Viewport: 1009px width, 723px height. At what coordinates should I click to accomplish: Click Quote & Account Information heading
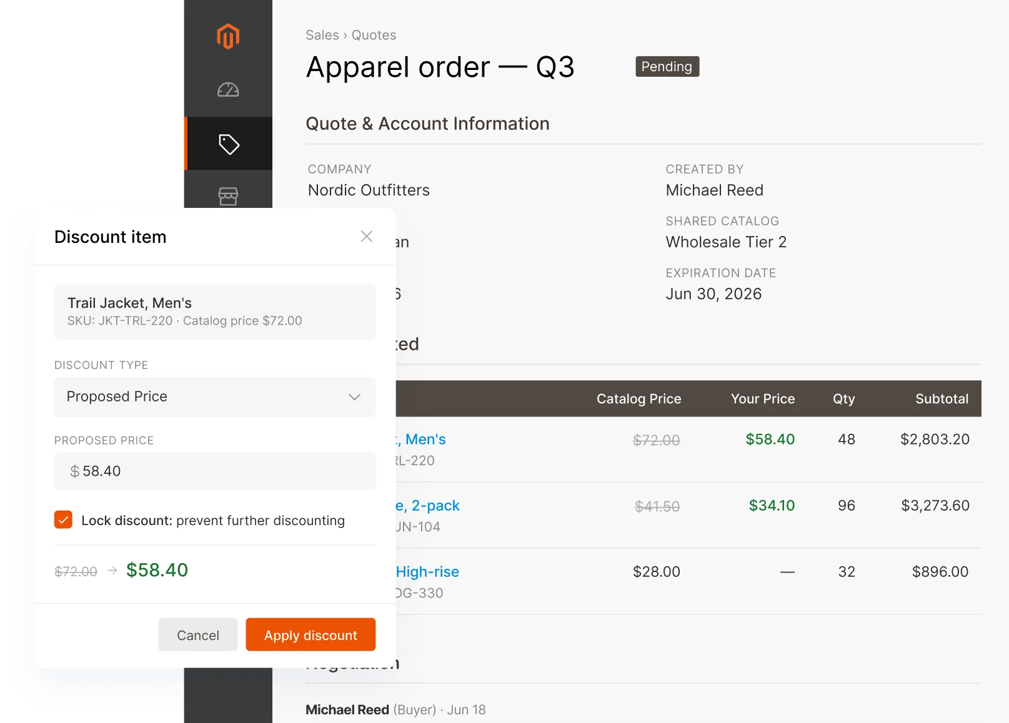(427, 123)
